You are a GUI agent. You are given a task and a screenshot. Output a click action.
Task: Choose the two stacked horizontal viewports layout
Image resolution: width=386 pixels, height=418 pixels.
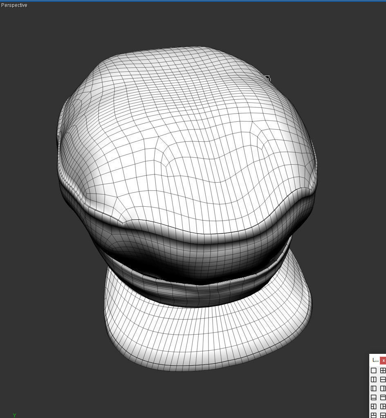383,379
